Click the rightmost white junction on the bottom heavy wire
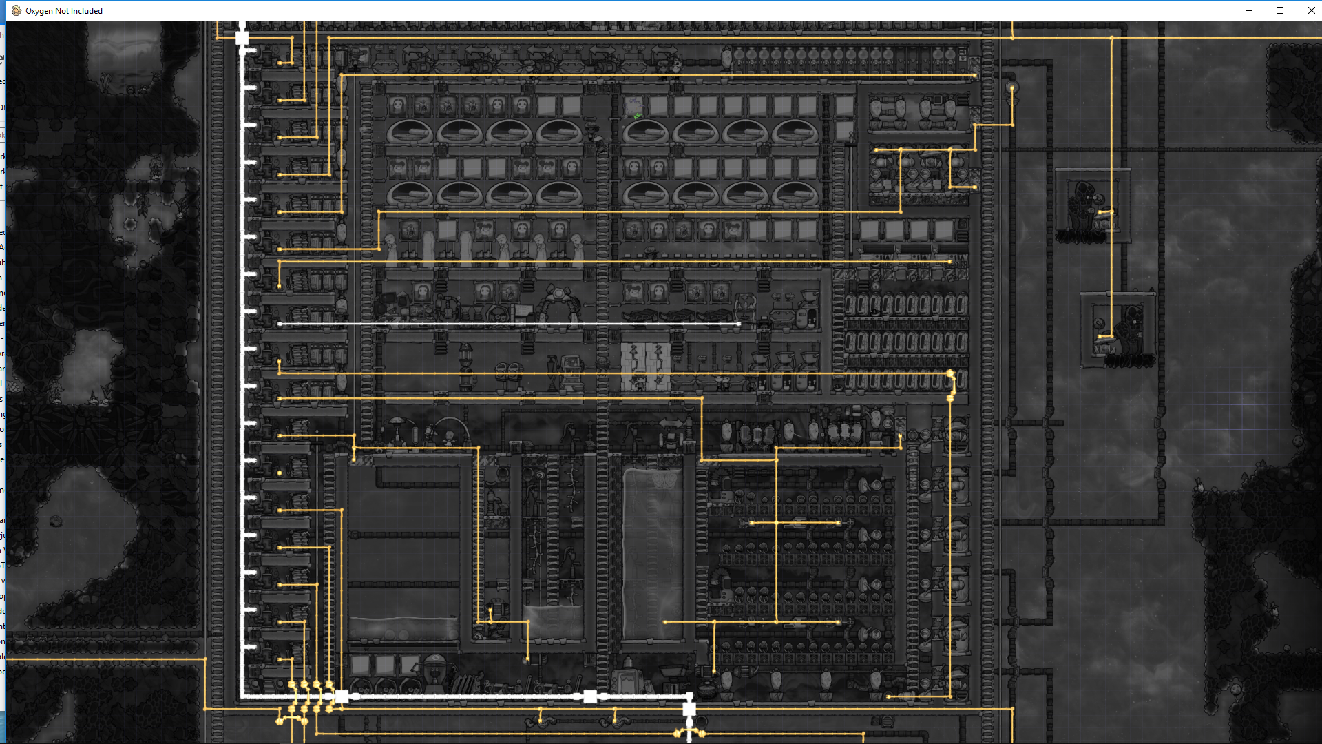The height and width of the screenshot is (744, 1322). click(x=689, y=708)
